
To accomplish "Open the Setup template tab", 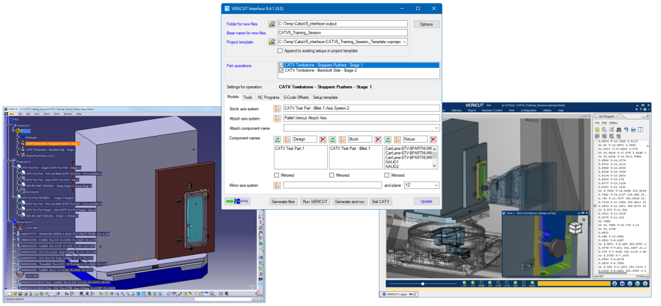I will click(x=325, y=98).
